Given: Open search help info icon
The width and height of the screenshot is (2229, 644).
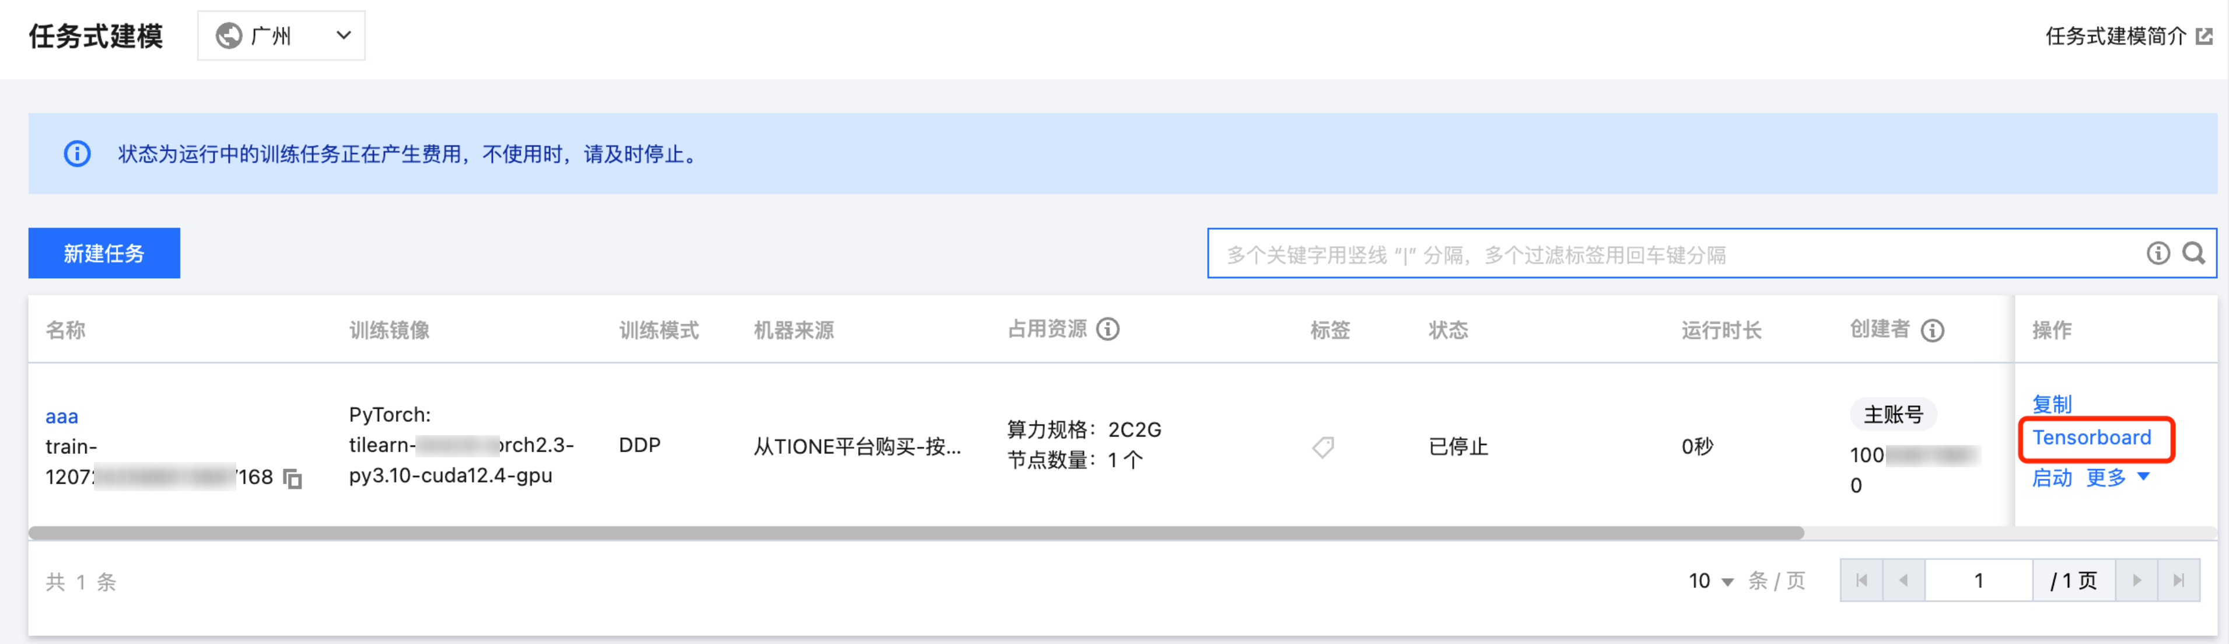Looking at the screenshot, I should click(x=2158, y=253).
